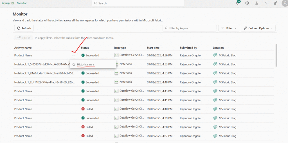The height and width of the screenshot is (143, 288).
Task: Open the user account avatar
Action: (285, 3)
